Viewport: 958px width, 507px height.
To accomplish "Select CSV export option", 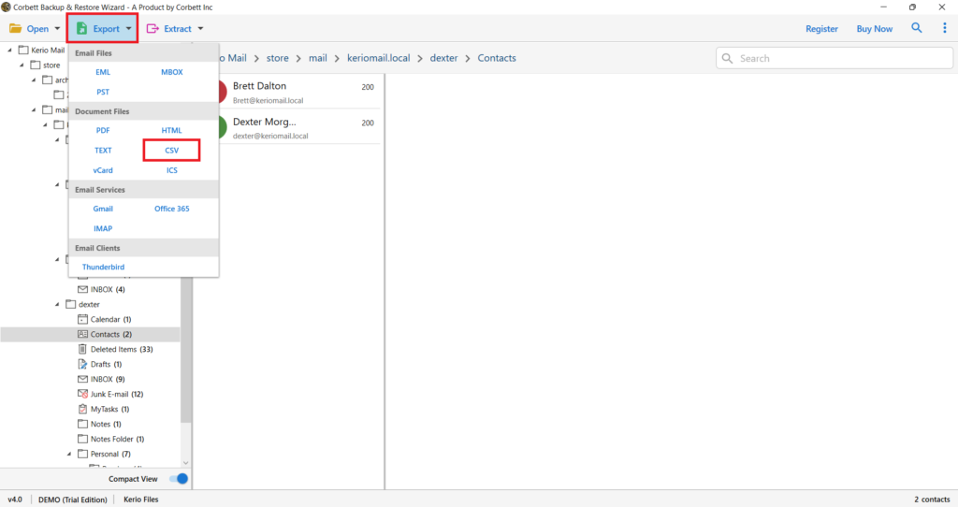I will [x=172, y=151].
